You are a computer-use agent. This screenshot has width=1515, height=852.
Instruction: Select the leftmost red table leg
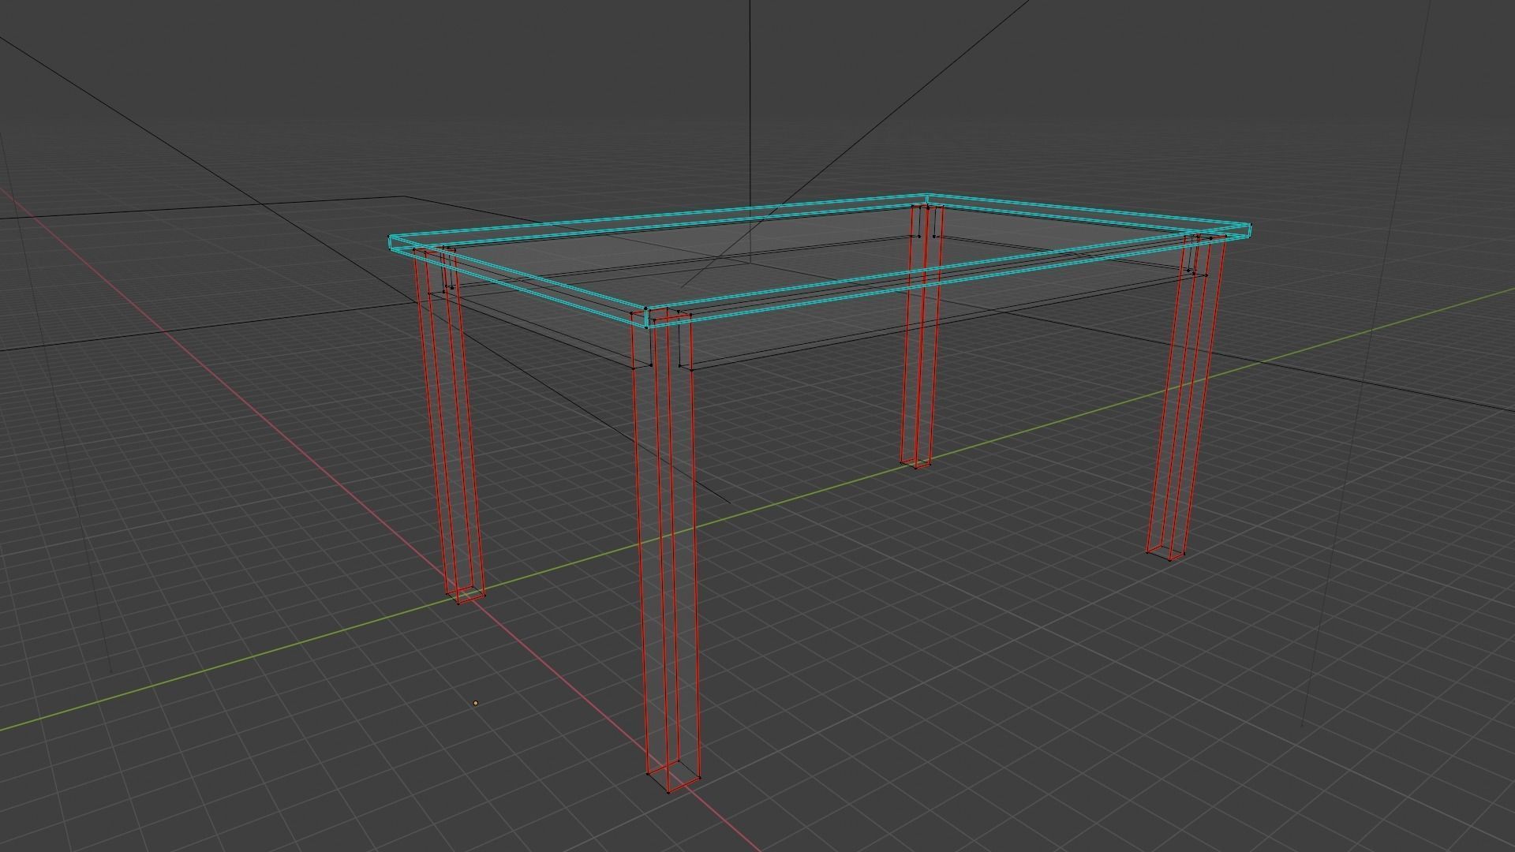pyautogui.click(x=448, y=426)
